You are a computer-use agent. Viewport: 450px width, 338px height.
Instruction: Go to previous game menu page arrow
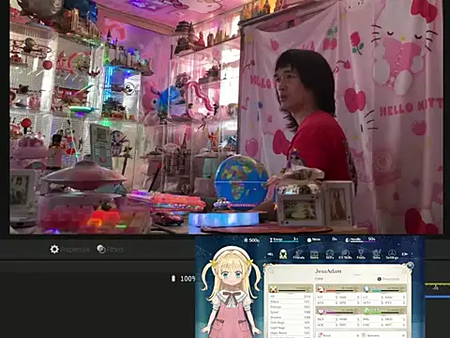[270, 254]
